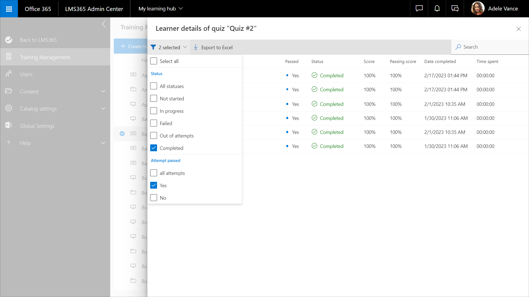Collapse the left navigation with the arrow
Screen dimensions: 529x297
coord(104,24)
